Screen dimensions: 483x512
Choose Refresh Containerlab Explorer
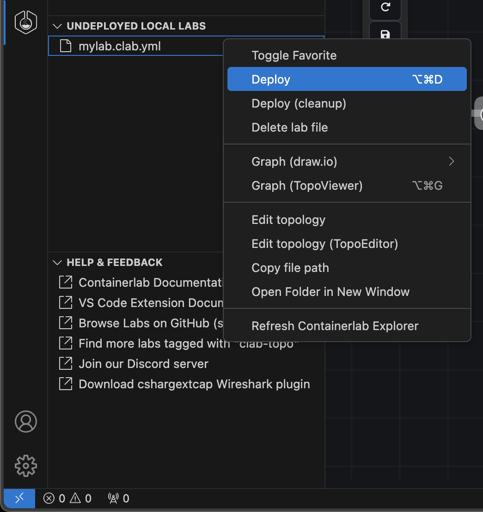coord(335,325)
